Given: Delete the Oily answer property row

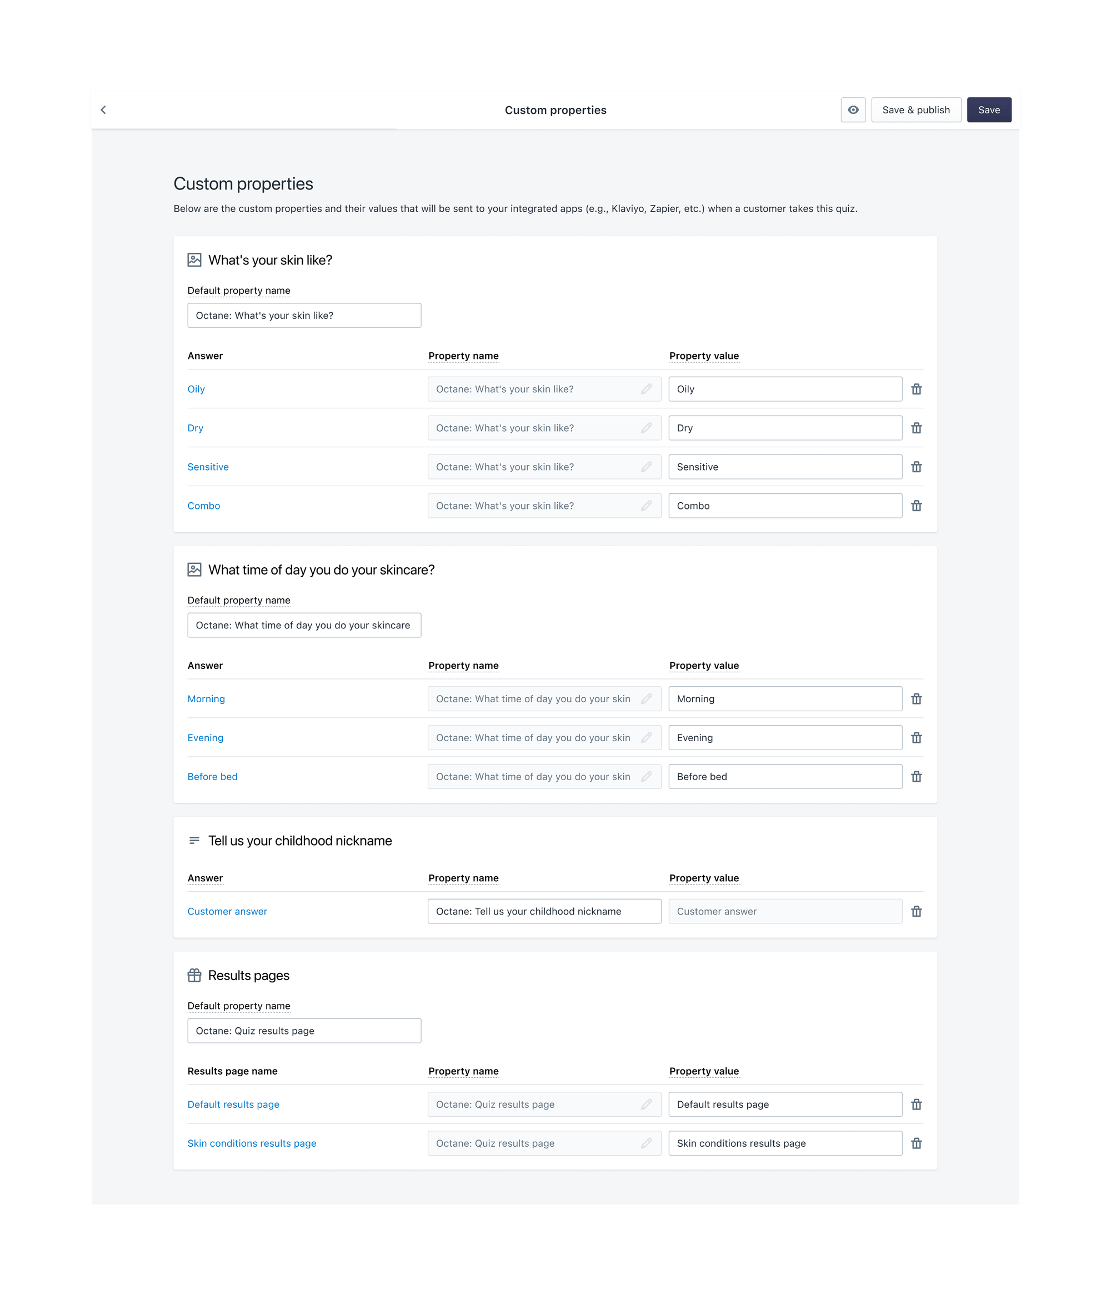Looking at the screenshot, I should [x=916, y=389].
